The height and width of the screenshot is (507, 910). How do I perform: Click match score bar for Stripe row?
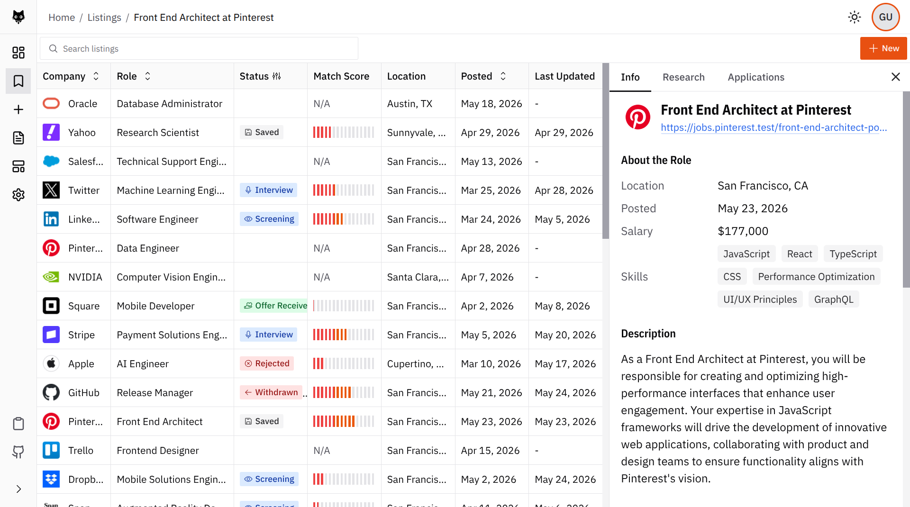tap(344, 335)
